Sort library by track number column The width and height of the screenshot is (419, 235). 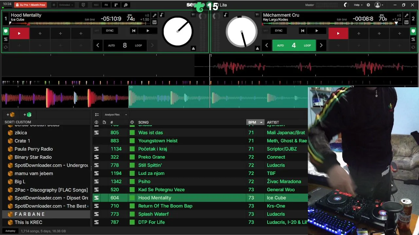(x=112, y=122)
